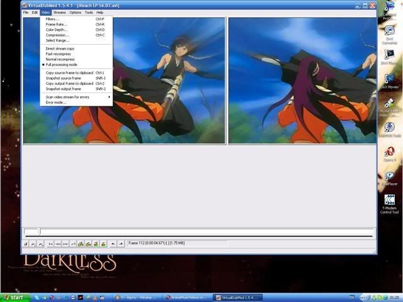Image resolution: width=403 pixels, height=302 pixels.
Task: Switch to Winamp taskbar button
Action: point(137,298)
